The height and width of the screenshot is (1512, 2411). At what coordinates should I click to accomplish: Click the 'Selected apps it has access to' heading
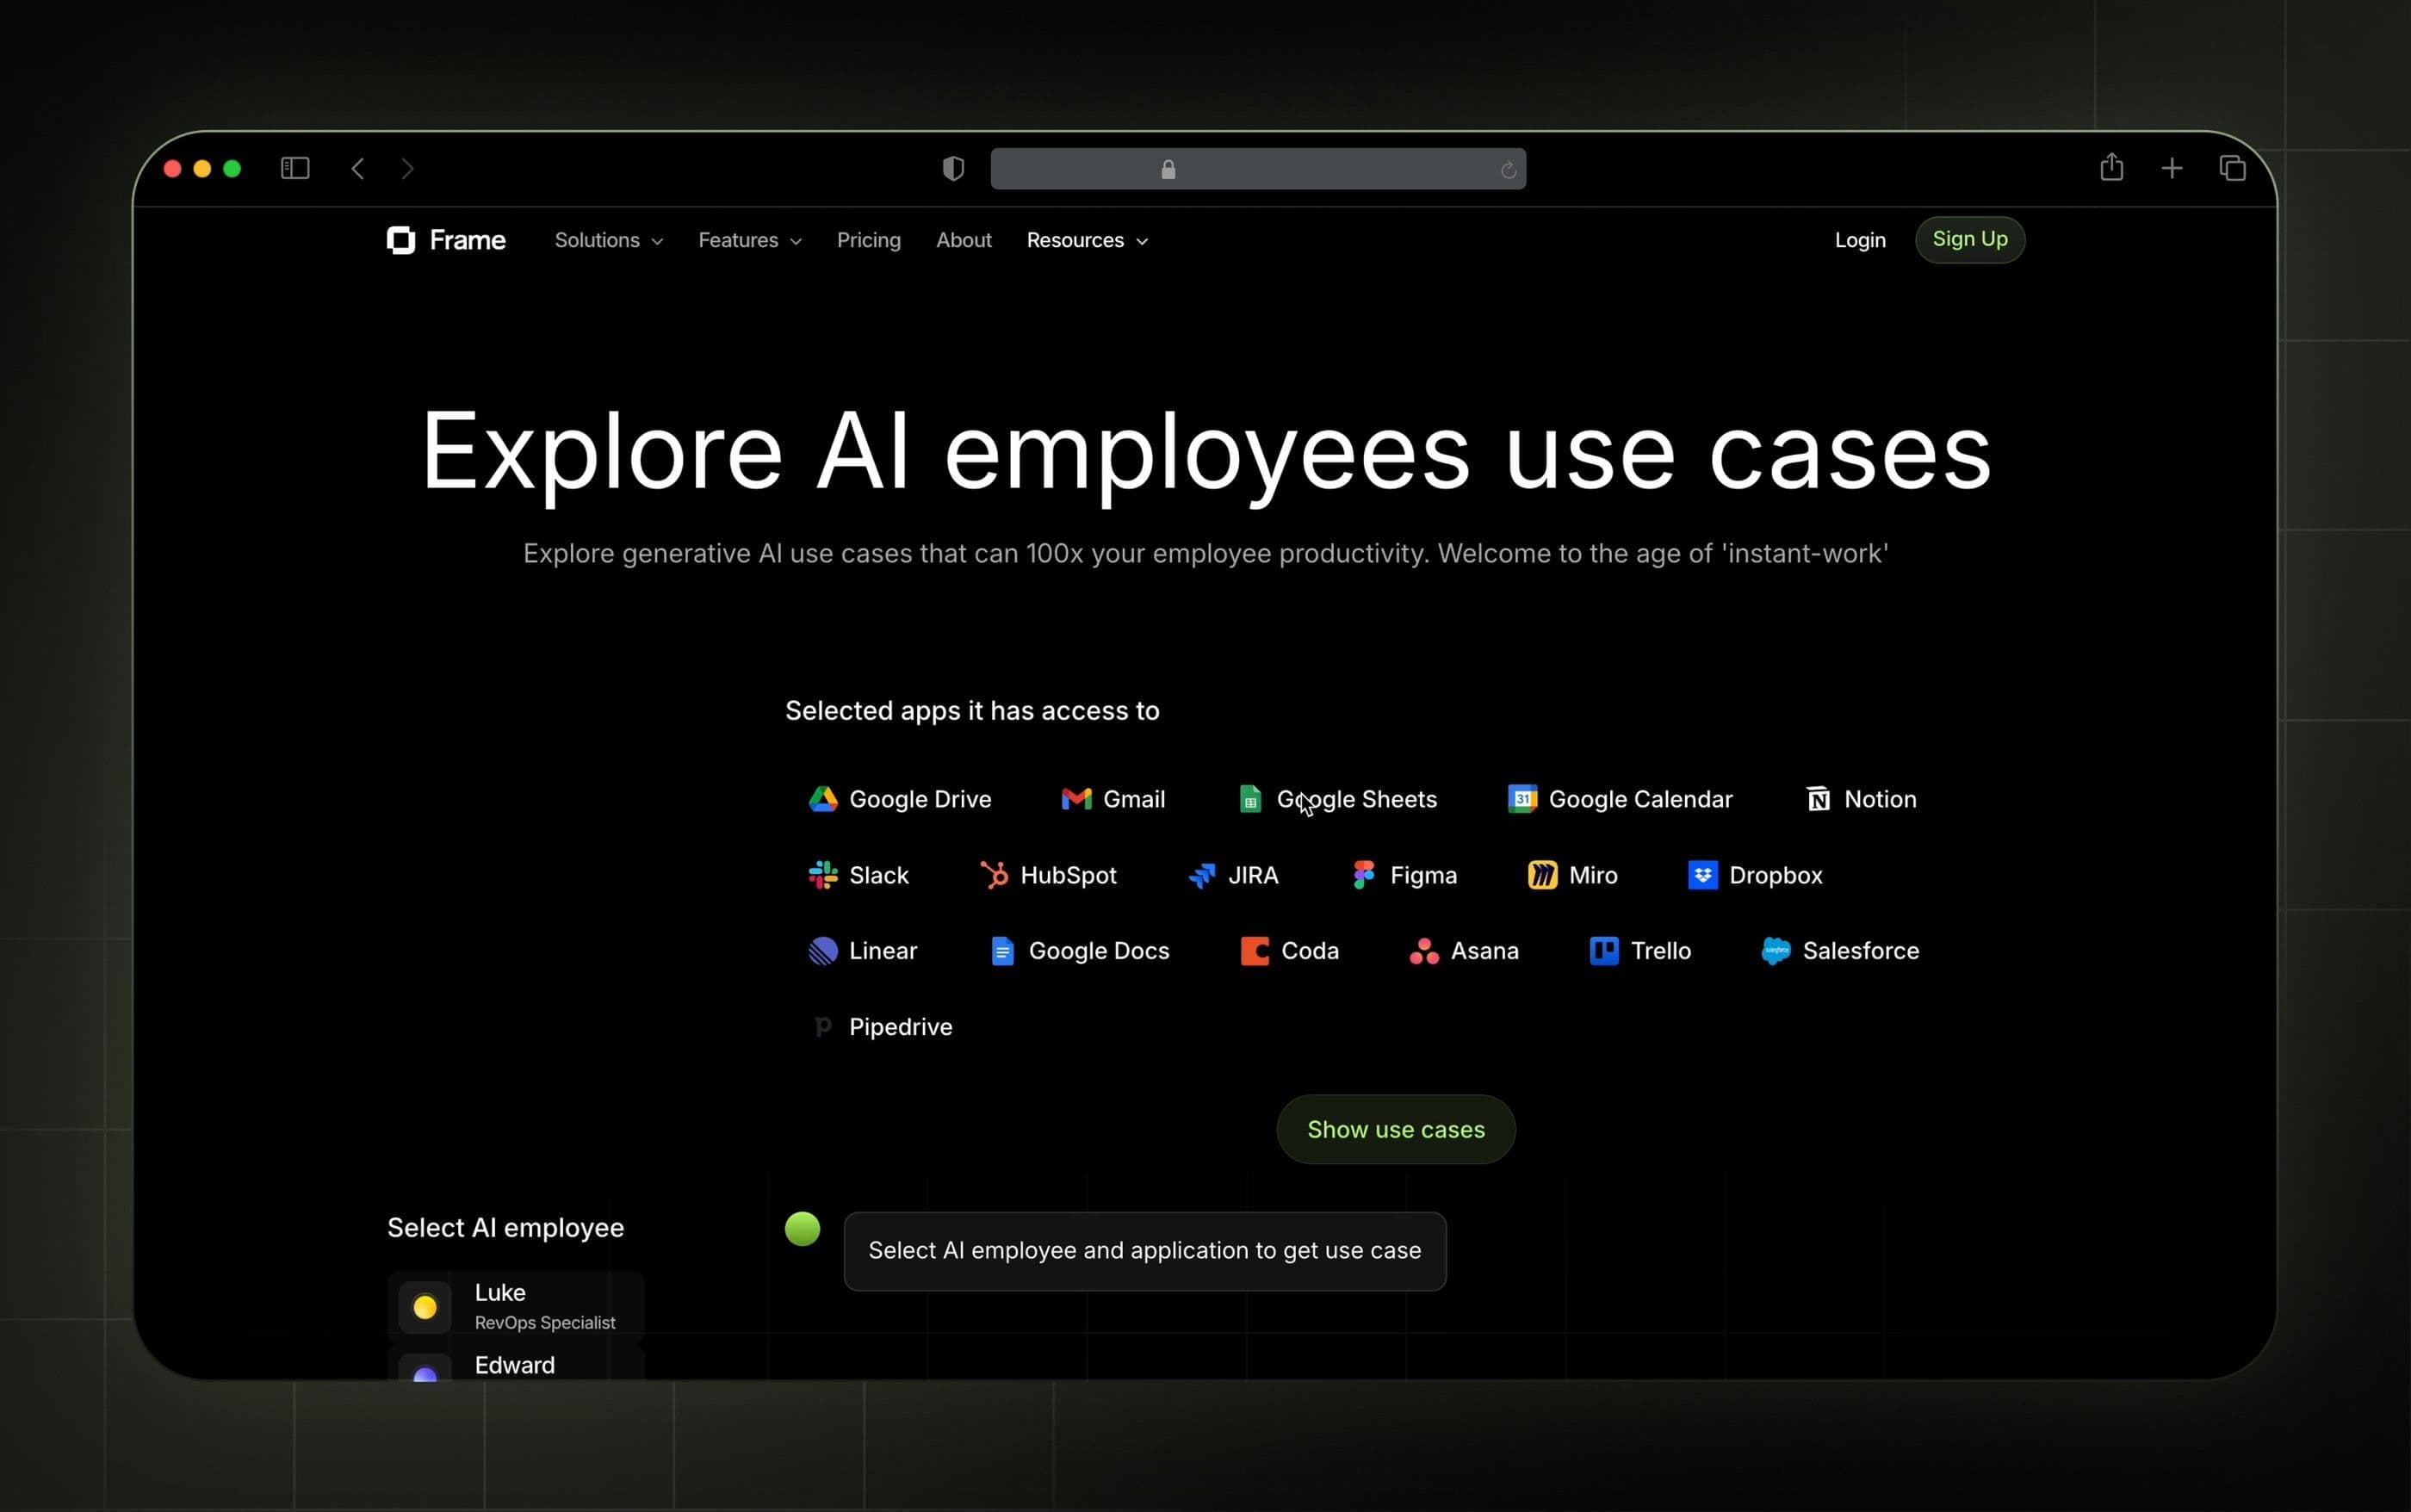(x=972, y=711)
